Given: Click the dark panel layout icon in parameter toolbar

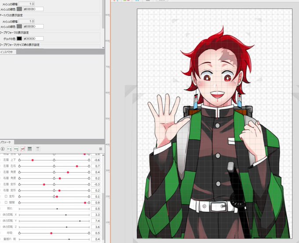Looking at the screenshot, I should [30, 149].
